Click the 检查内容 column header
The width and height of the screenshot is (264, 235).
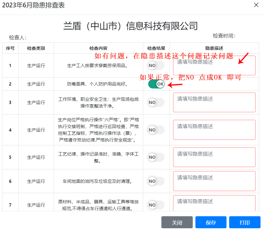click(98, 48)
